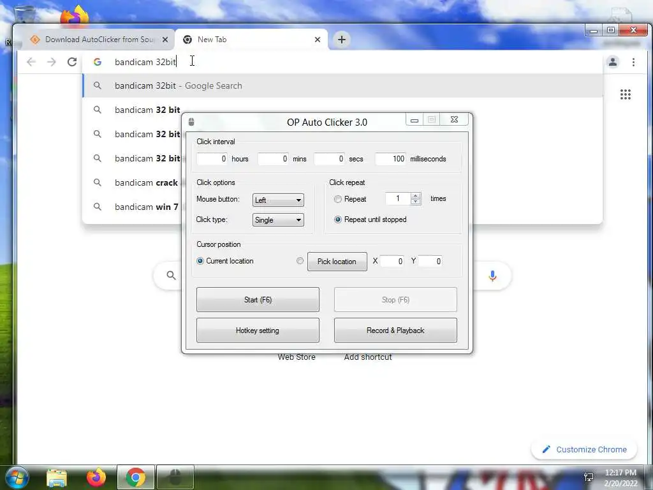This screenshot has height=490, width=653.
Task: Click the OP Auto Clicker title icon
Action: [x=191, y=122]
